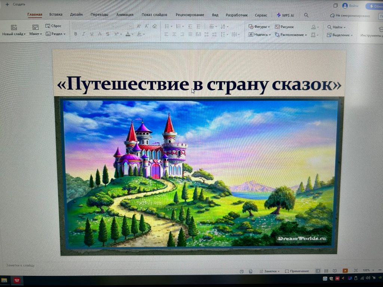Start slideshow with the orange play button
This screenshot has width=383, height=287.
pos(345,271)
